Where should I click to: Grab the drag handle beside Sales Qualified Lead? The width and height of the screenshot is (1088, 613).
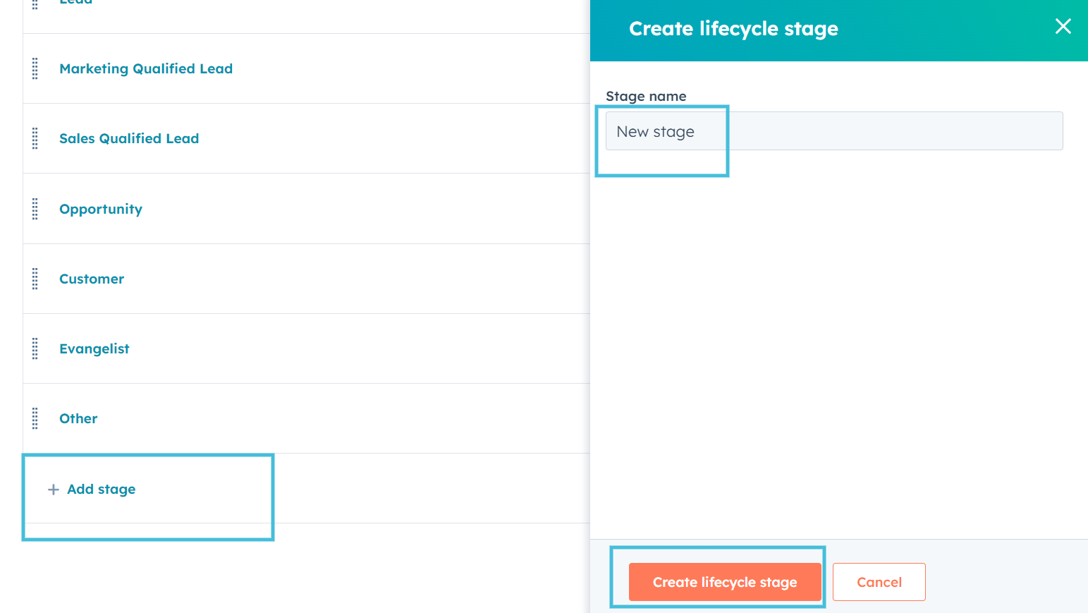34,138
